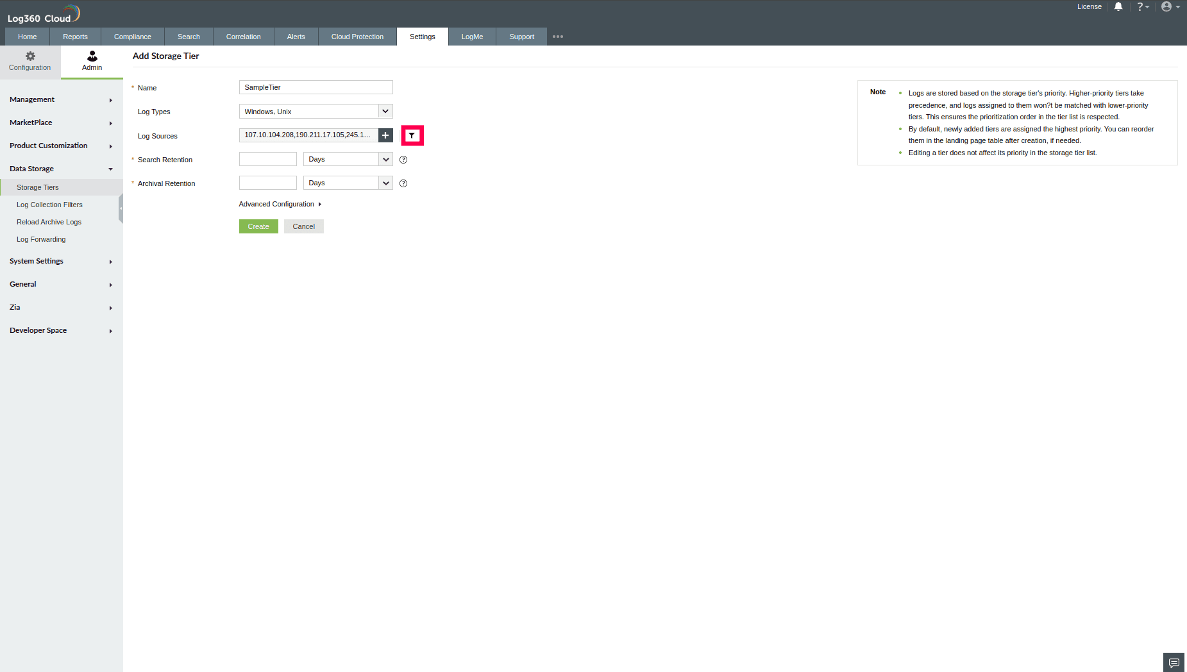Open the License link

click(1089, 6)
